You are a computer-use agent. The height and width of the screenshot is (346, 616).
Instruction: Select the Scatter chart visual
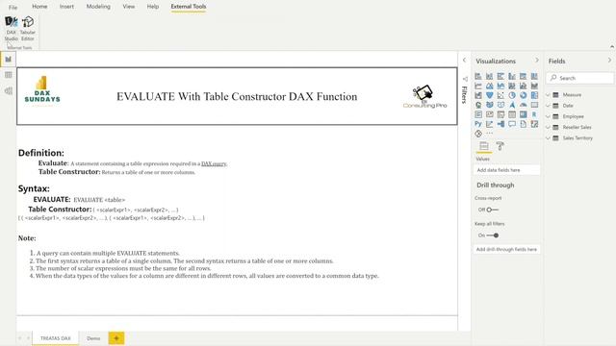(500, 95)
